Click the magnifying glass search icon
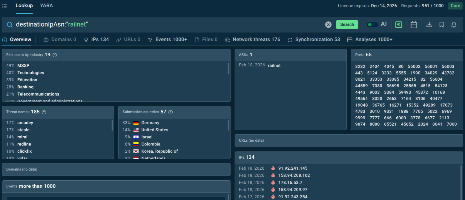Screen dimensions: 465x200 tap(10, 24)
